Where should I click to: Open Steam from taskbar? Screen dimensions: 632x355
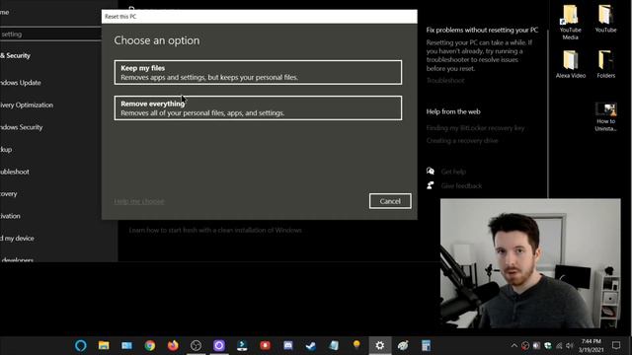coord(311,345)
